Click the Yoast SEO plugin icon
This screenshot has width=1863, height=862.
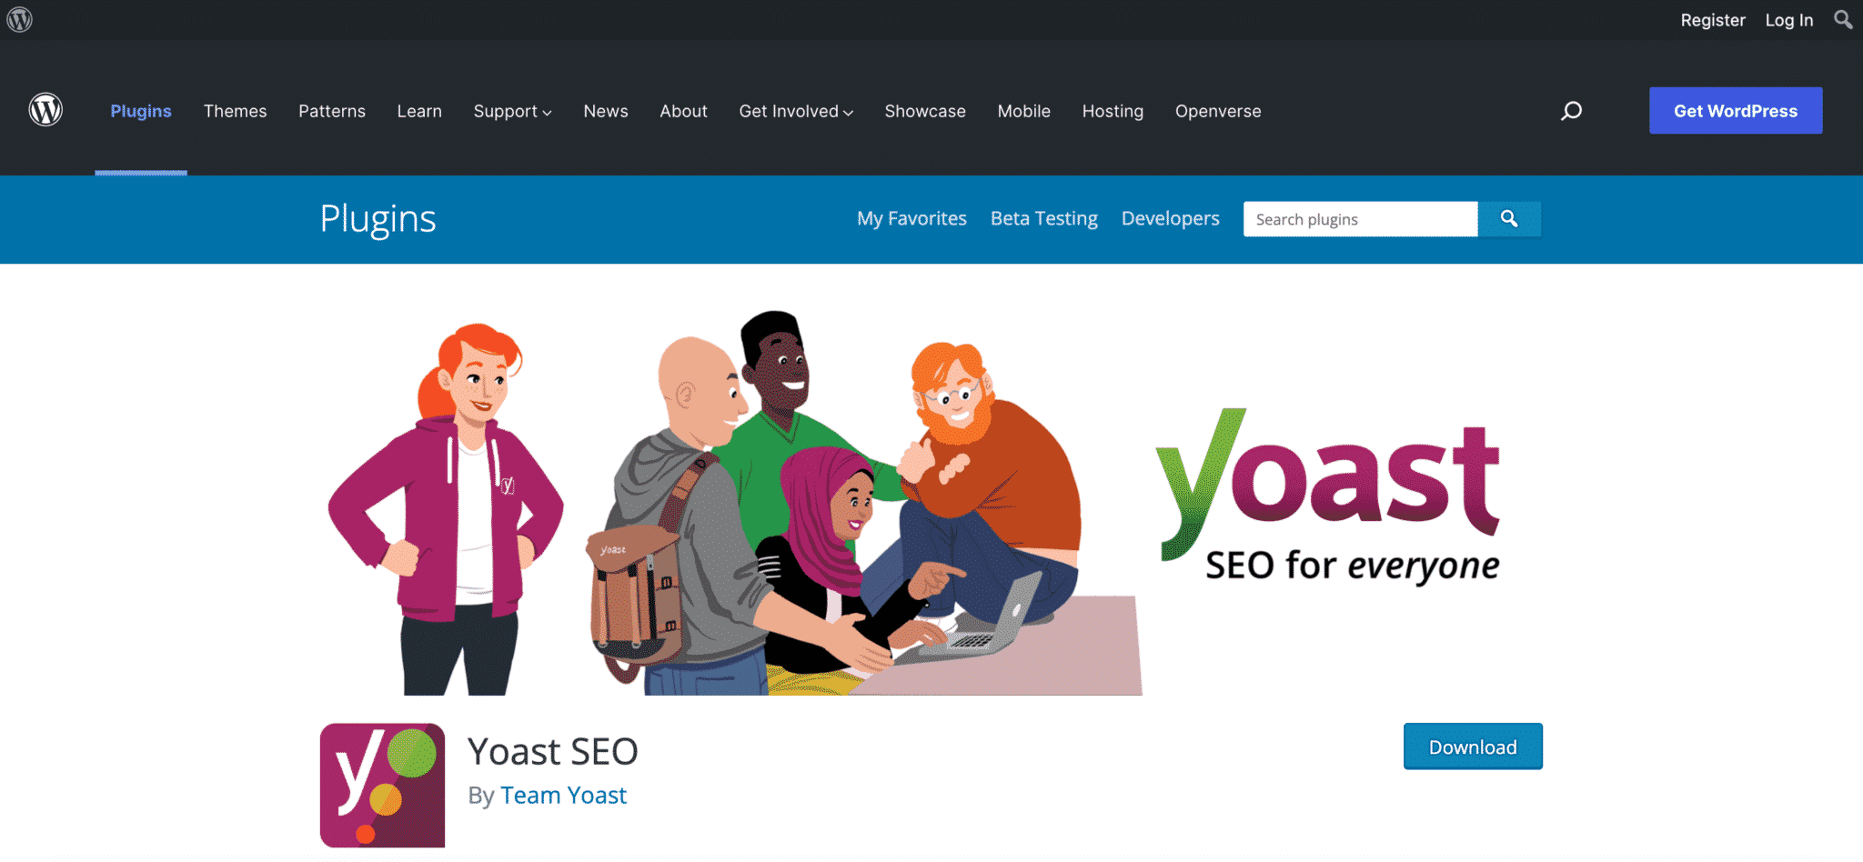coord(381,784)
